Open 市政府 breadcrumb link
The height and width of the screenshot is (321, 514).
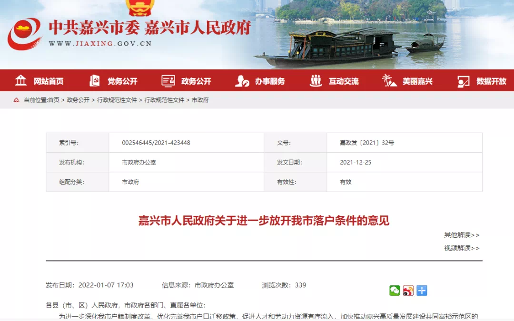[x=200, y=100]
